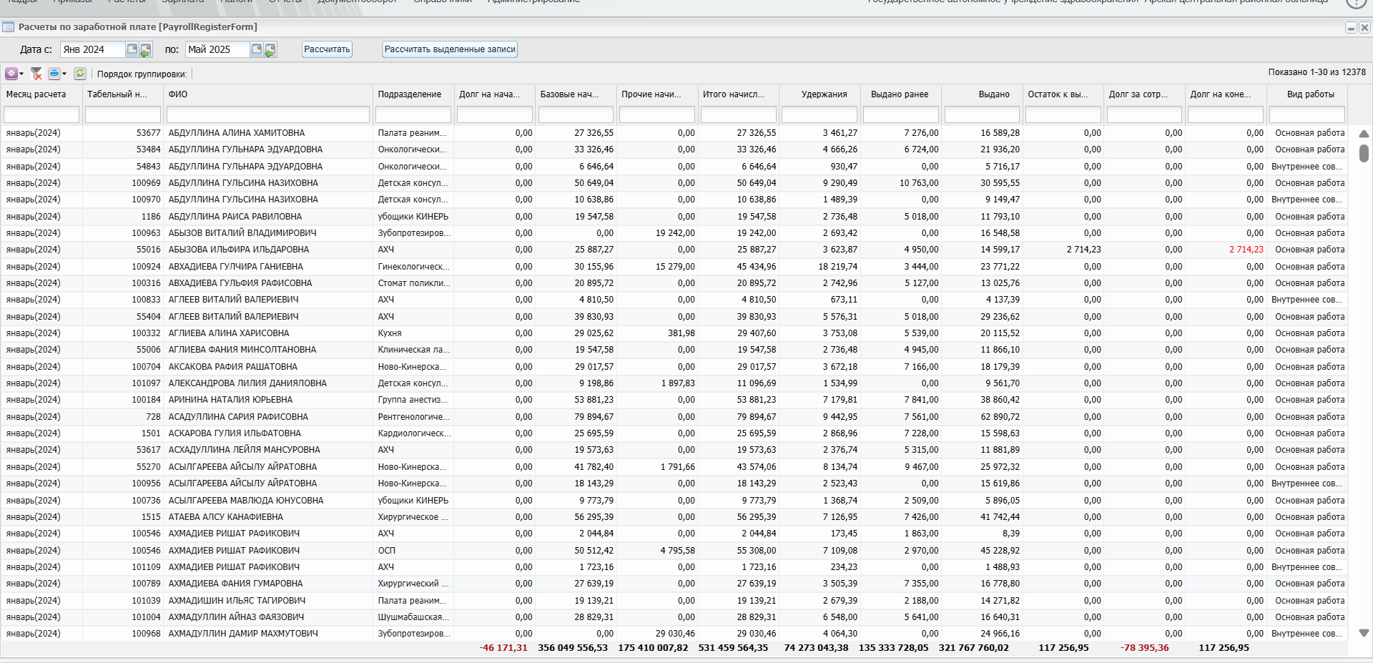The image size is (1373, 663).
Task: Select row АСХАДУЛЛИНА ЛЕЙЛЯ МАНСУРОВНА
Action: click(674, 450)
